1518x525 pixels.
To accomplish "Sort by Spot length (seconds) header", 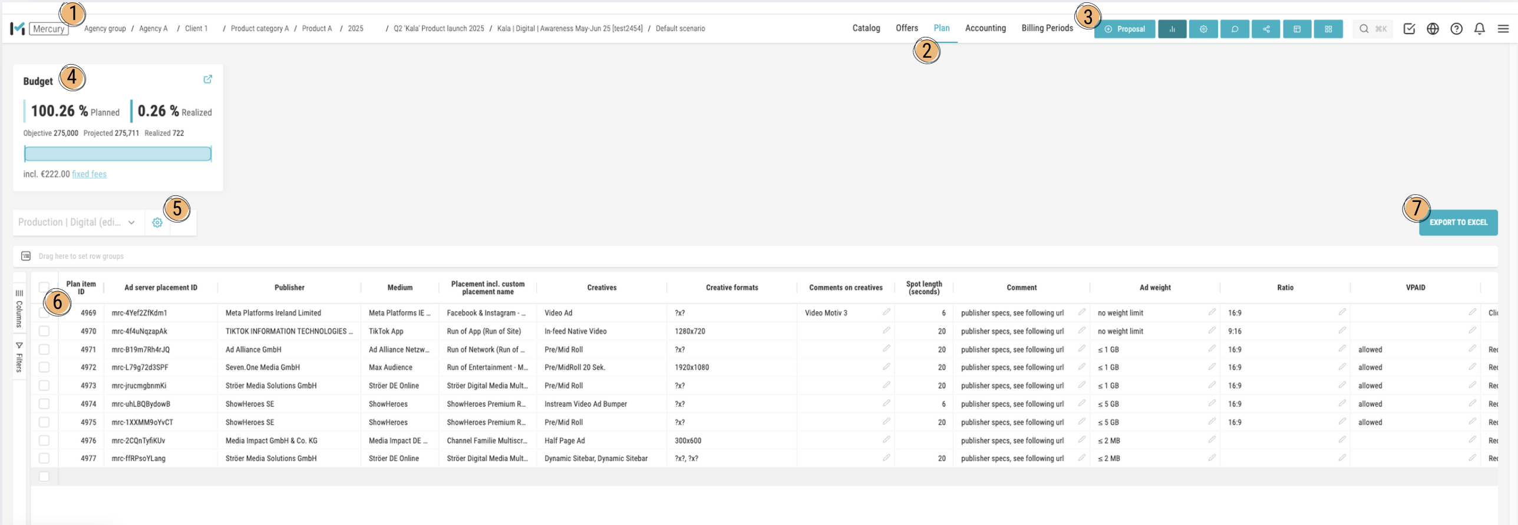I will coord(923,287).
